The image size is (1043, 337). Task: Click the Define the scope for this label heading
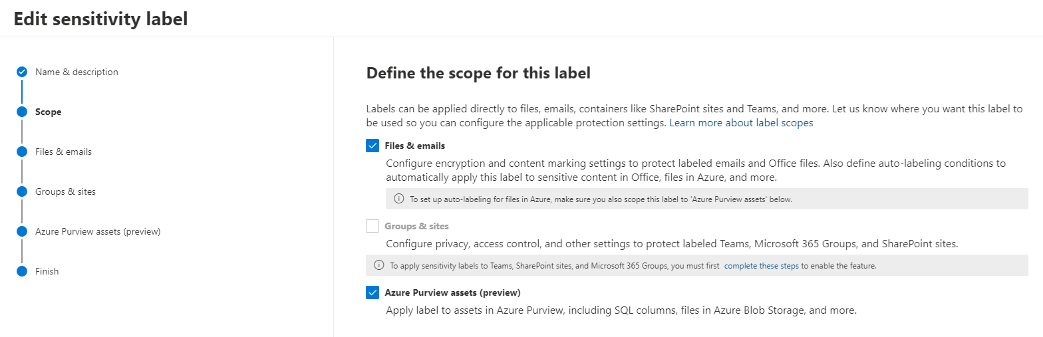478,73
